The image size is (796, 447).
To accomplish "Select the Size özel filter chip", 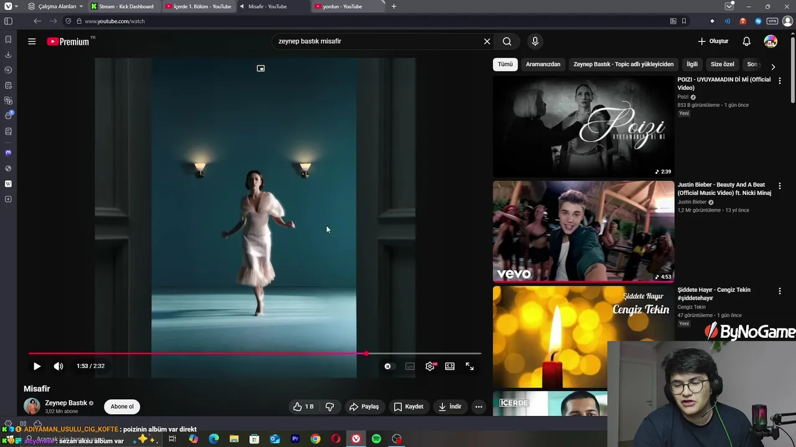I will 722,64.
